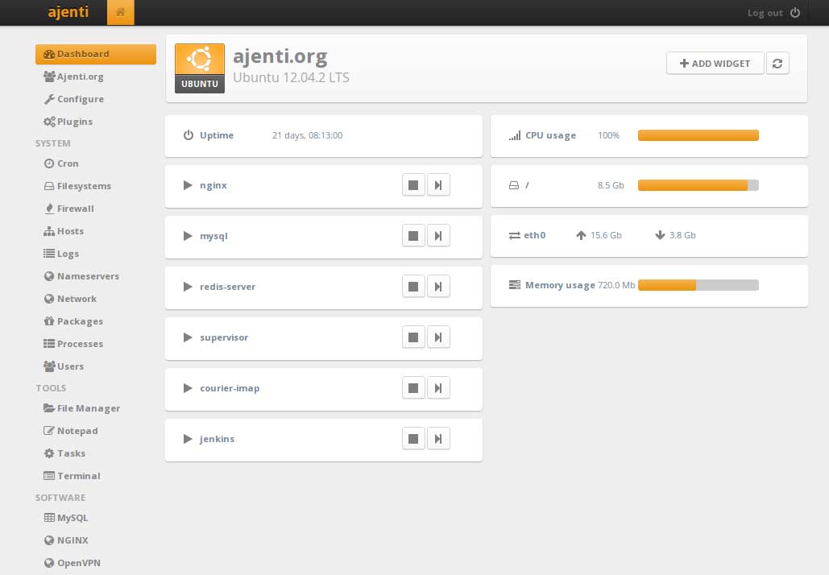The height and width of the screenshot is (575, 829).
Task: Switch to the Configure section
Action: 80,99
